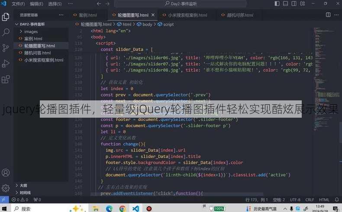This screenshot has width=342, height=212.
Task: Change indentation via 空格: 2
Action: [x=279, y=199]
